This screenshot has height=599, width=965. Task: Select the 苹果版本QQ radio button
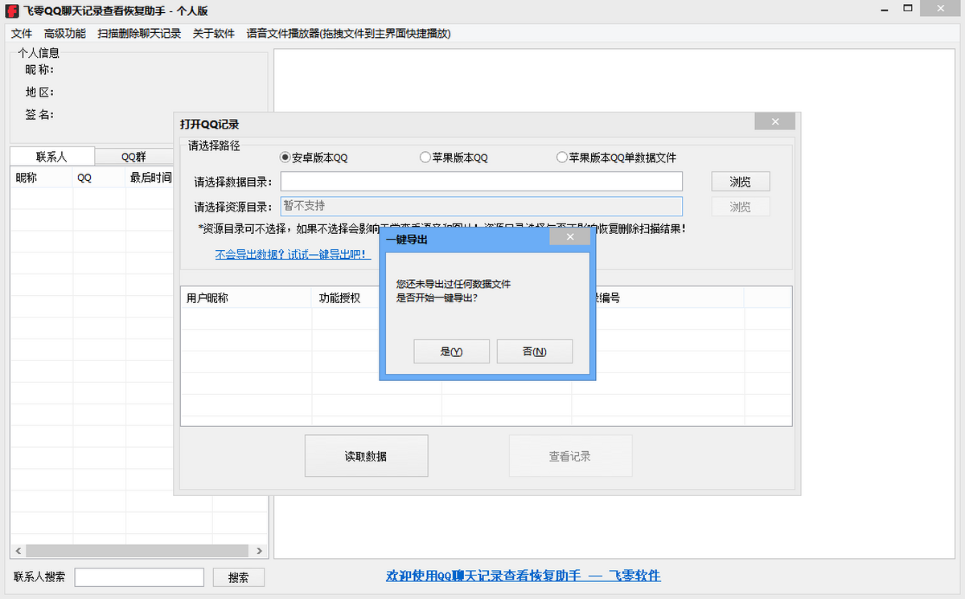coord(454,158)
